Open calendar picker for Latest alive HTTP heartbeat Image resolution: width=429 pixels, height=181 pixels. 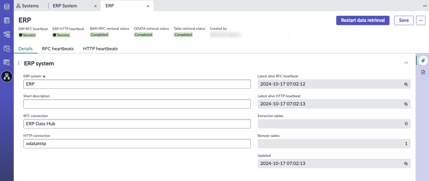point(406,104)
